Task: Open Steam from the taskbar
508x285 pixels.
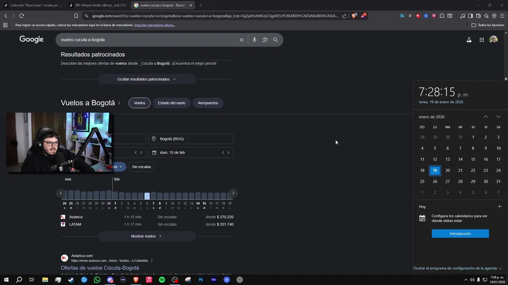Action: click(71, 280)
